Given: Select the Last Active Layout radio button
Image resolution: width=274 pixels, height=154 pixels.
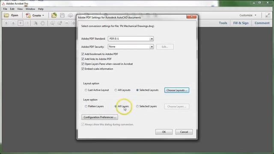Looking at the screenshot, I should click(x=86, y=90).
